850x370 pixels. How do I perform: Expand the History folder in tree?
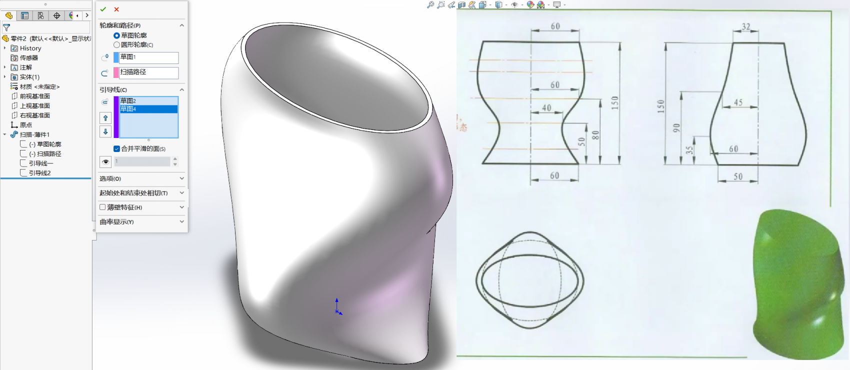pyautogui.click(x=5, y=48)
